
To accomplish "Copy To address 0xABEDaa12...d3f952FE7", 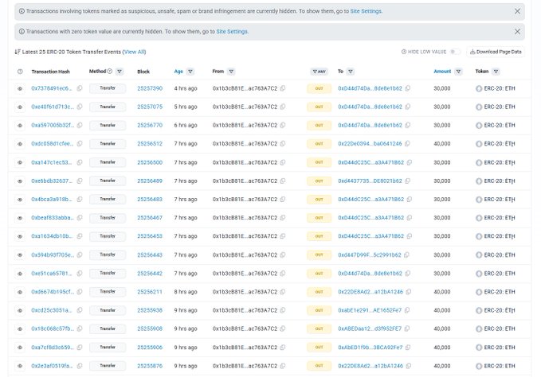I will coord(407,328).
